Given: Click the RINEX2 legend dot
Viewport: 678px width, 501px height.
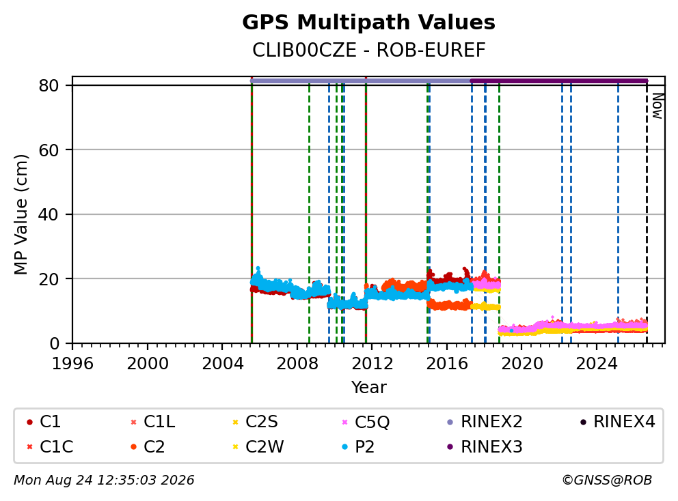Looking at the screenshot, I should coord(450,422).
